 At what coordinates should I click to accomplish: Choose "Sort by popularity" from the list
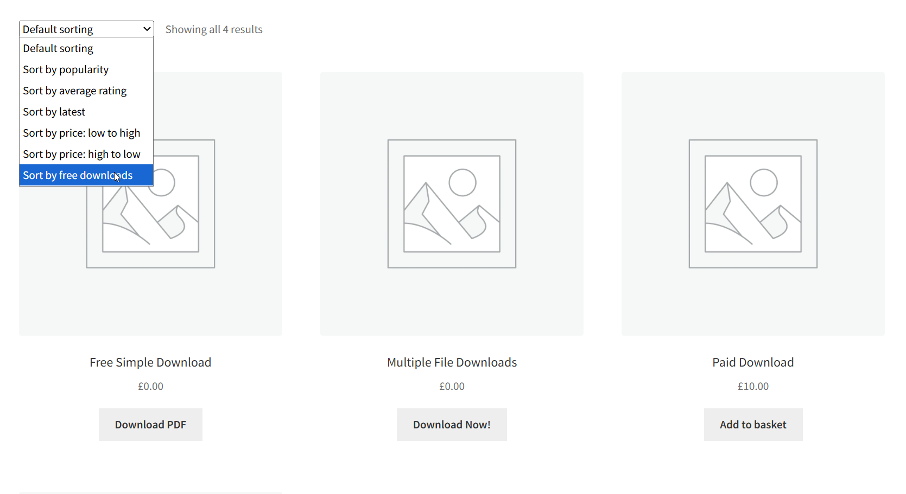[x=65, y=69]
